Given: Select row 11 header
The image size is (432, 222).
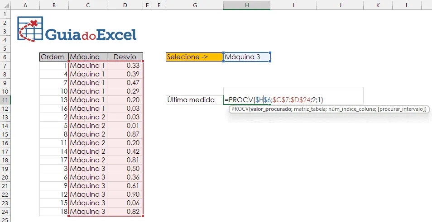Looking at the screenshot, I should tap(5, 100).
